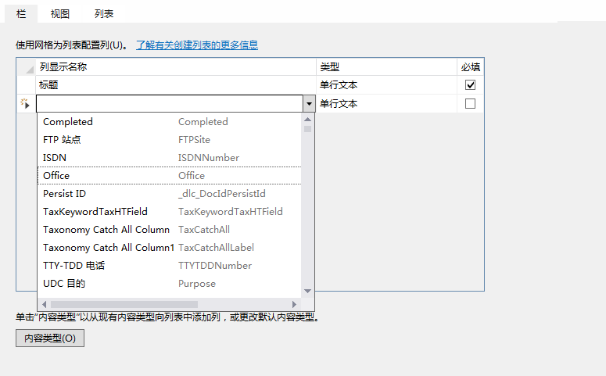The image size is (606, 376).
Task: Toggle the 必填 checkbox for the new row
Action: pyautogui.click(x=470, y=103)
